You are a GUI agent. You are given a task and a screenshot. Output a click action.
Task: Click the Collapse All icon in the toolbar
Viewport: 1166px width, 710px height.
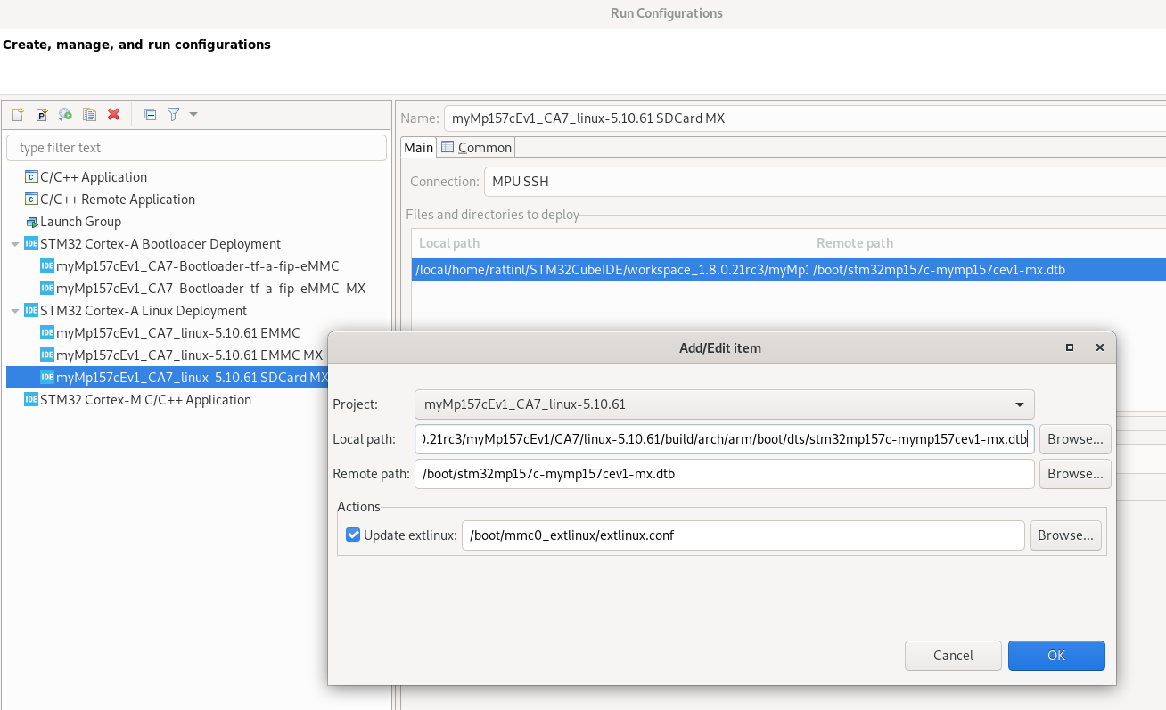[150, 114]
